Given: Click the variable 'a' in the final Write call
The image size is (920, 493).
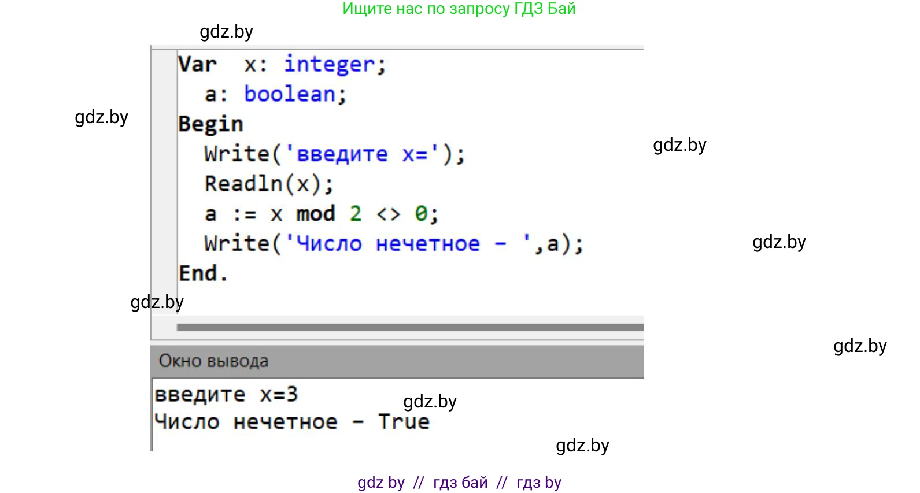Looking at the screenshot, I should (x=553, y=244).
